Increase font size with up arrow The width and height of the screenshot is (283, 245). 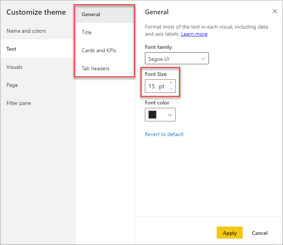[x=171, y=83]
